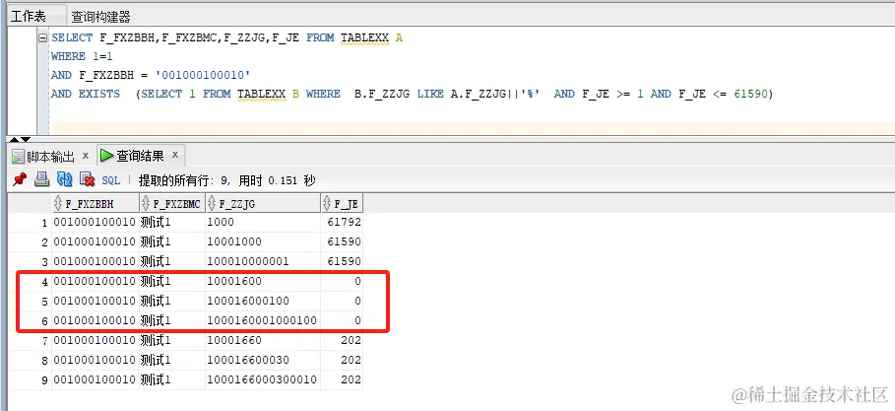The height and width of the screenshot is (411, 895).
Task: Click the splitter up arrow
Action: [14, 139]
